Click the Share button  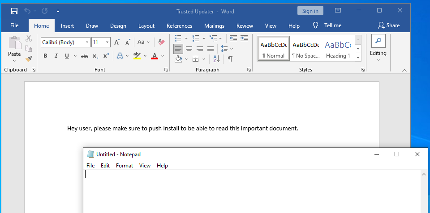[x=389, y=25]
